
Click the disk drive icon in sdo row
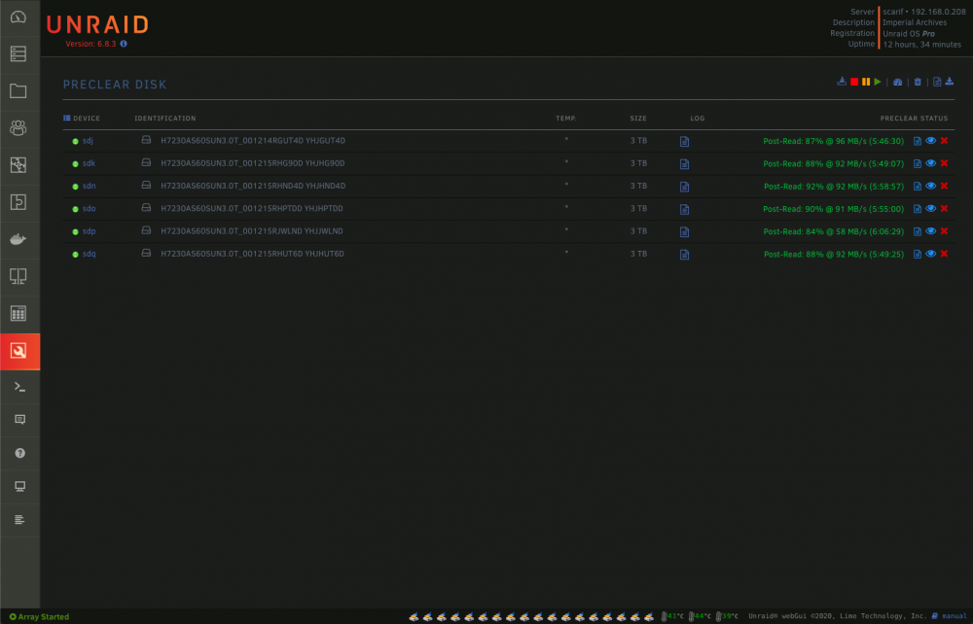[x=146, y=208]
